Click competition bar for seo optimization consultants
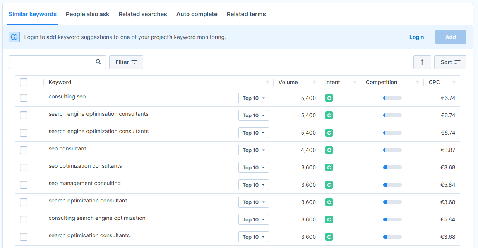The width and height of the screenshot is (478, 248). [x=392, y=167]
